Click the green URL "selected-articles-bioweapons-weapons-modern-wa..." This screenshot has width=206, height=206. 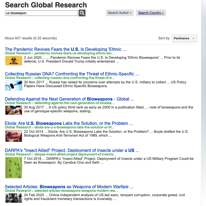[x=76, y=191]
